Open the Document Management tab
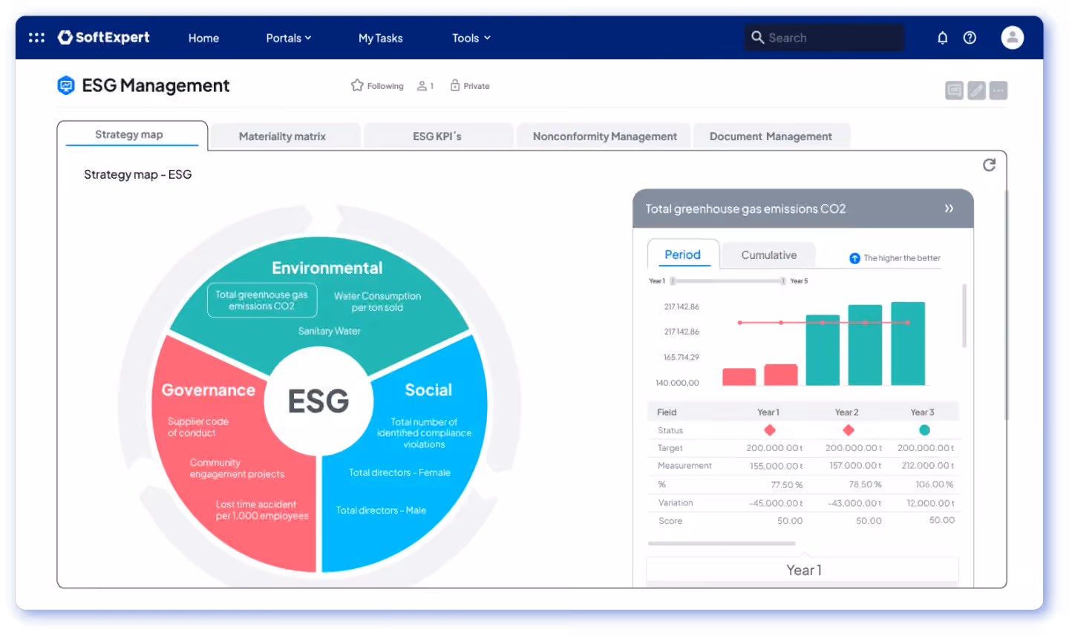1069x635 pixels. (x=771, y=136)
